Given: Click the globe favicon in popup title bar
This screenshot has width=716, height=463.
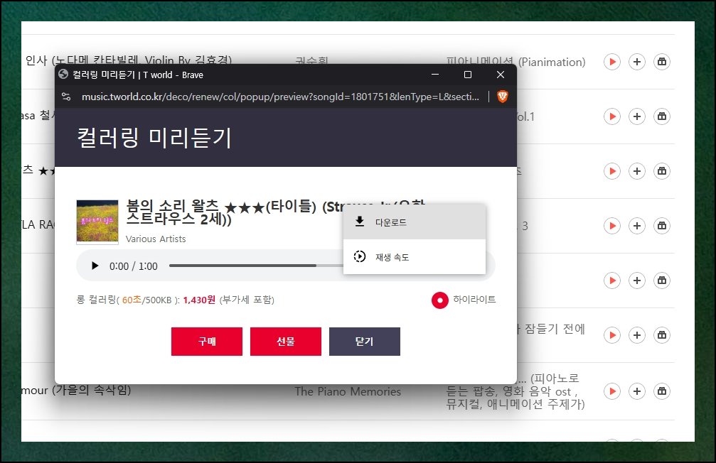Looking at the screenshot, I should tap(63, 75).
